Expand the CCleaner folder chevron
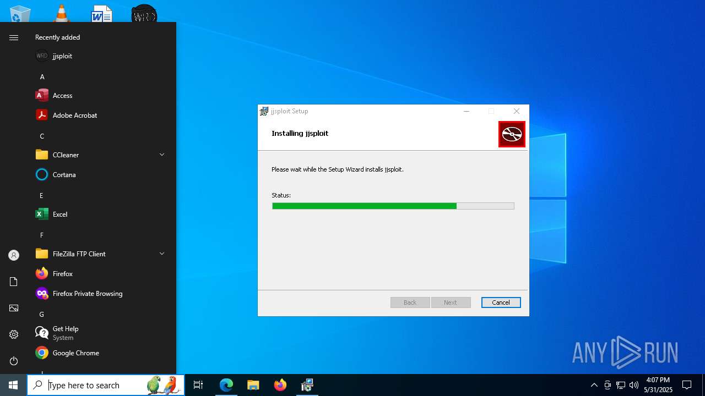 tap(162, 155)
